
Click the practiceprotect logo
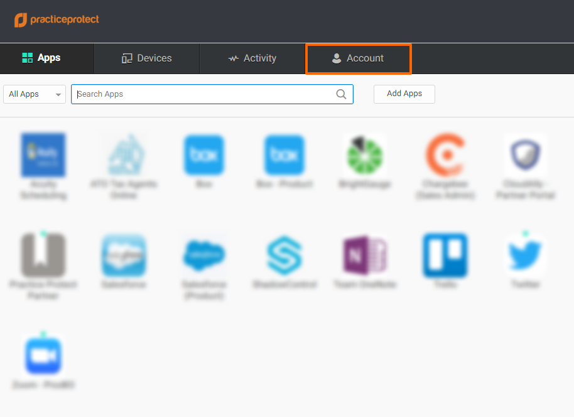(57, 19)
